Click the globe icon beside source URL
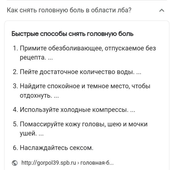The height and width of the screenshot is (170, 173). pos(15,163)
